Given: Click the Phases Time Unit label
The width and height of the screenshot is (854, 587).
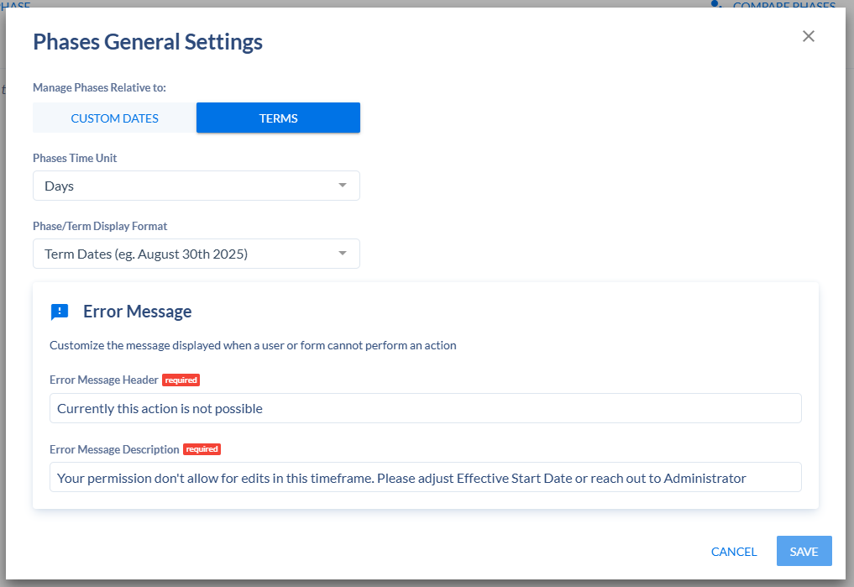Looking at the screenshot, I should pyautogui.click(x=75, y=158).
